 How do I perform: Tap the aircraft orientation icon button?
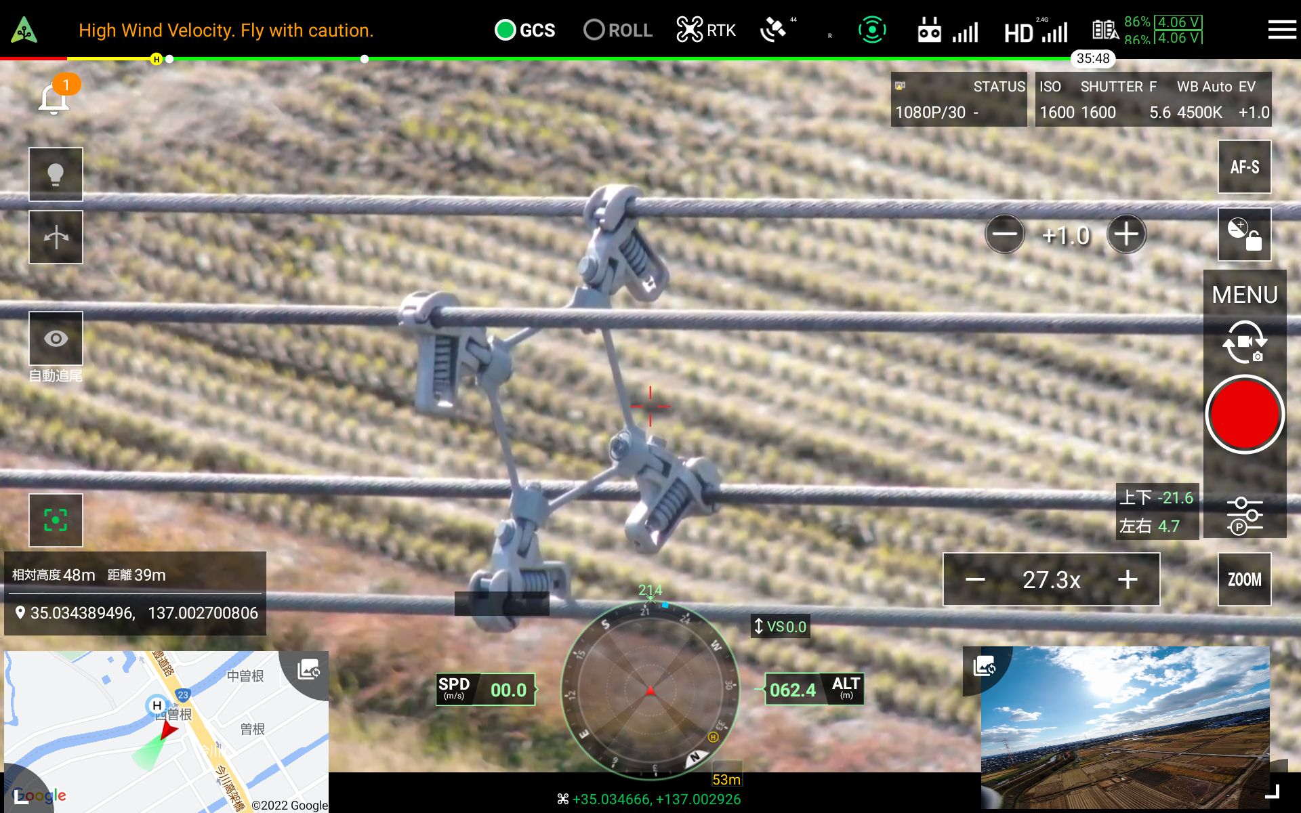point(56,237)
